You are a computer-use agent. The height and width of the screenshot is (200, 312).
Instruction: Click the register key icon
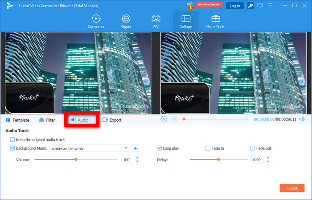(x=250, y=6)
